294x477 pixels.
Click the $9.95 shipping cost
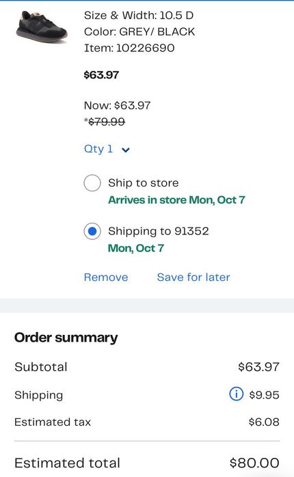pyautogui.click(x=264, y=395)
